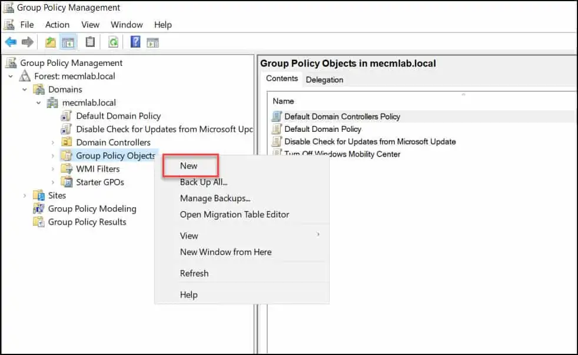Click the WMI Filters folder icon
Screen dimensions: 578x355
67,168
